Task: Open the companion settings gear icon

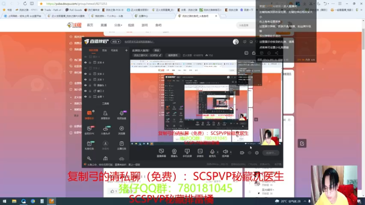Action: [x=257, y=153]
